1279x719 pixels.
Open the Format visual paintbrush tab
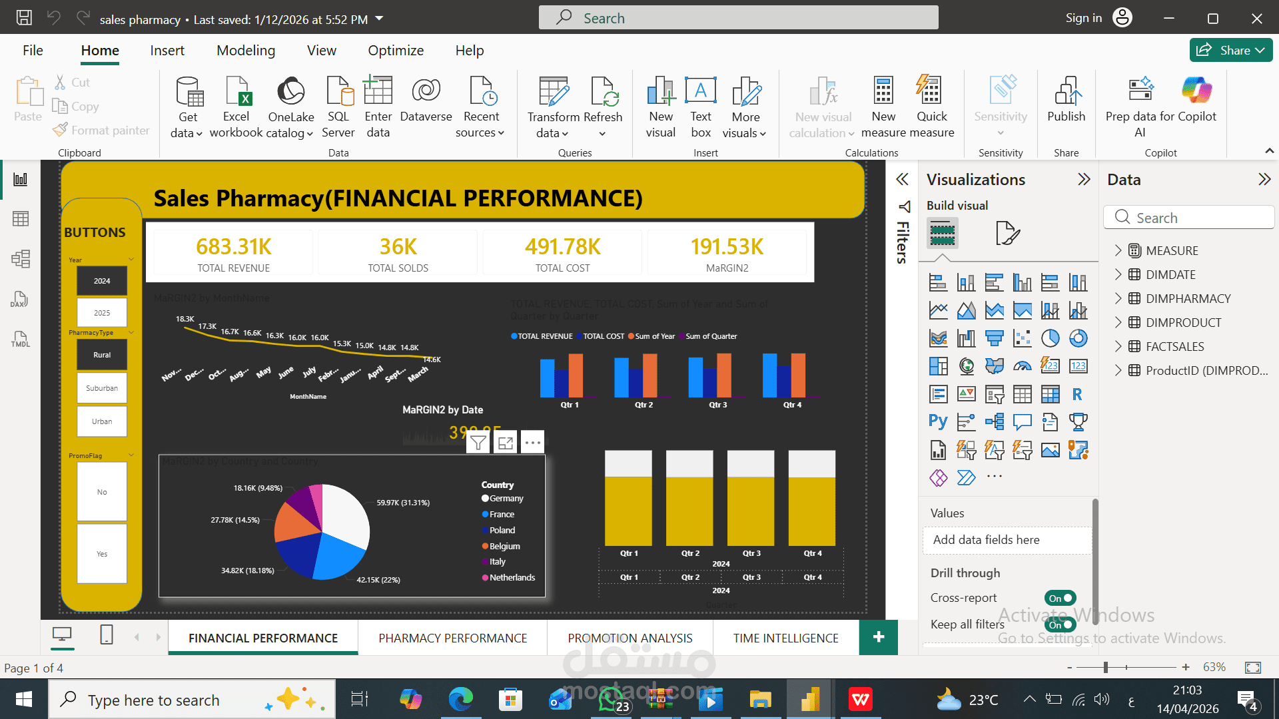pyautogui.click(x=1008, y=234)
